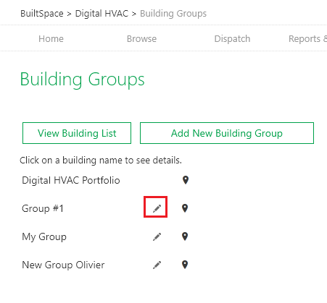Image resolution: width=327 pixels, height=303 pixels.
Task: Follow the BuiltSpace breadcrumb link
Action: point(42,14)
